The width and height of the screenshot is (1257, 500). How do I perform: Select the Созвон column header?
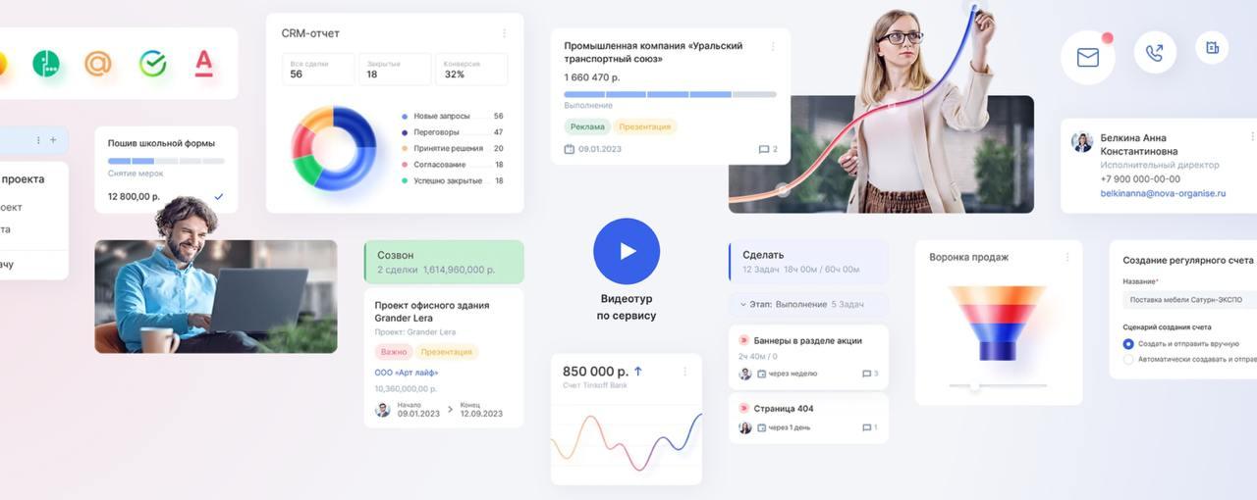pyautogui.click(x=444, y=262)
